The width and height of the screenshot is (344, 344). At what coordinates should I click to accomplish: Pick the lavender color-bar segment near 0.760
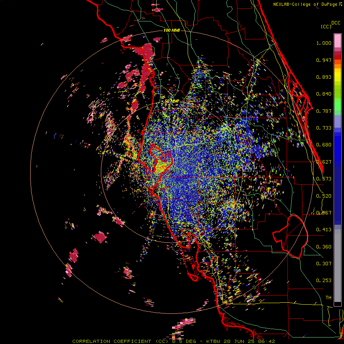(x=338, y=122)
